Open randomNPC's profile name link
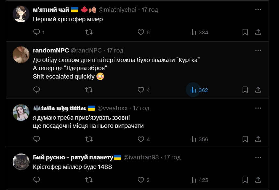279x190 pixels. pyautogui.click(x=51, y=51)
